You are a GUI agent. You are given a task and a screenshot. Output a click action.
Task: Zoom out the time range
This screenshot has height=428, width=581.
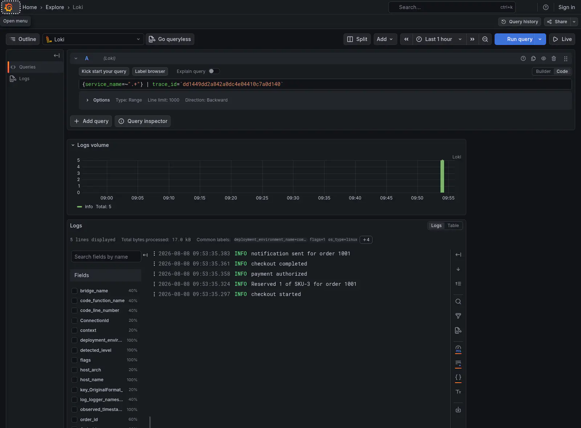tap(485, 39)
